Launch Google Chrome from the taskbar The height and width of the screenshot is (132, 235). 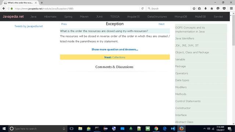pos(156,129)
